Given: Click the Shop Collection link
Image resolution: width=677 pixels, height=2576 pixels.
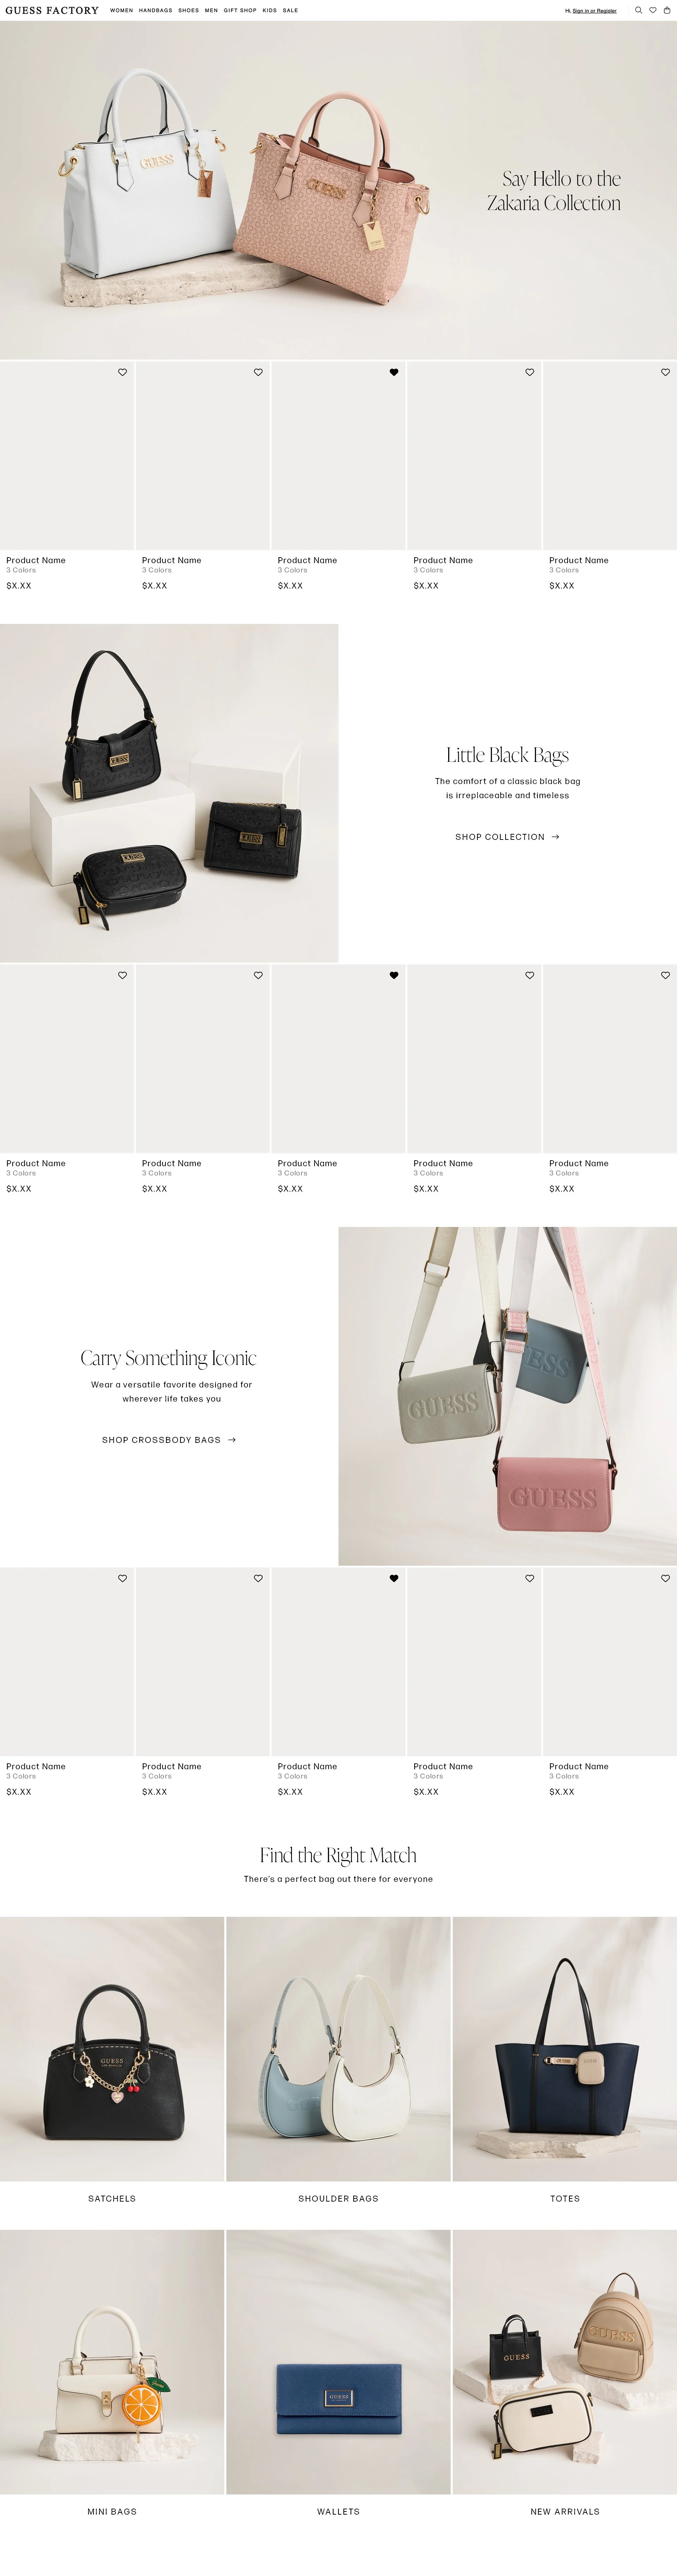Looking at the screenshot, I should pos(500,837).
